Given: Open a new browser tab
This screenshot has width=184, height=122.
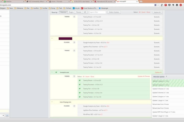Looking at the screenshot, I should (x=141, y=2).
